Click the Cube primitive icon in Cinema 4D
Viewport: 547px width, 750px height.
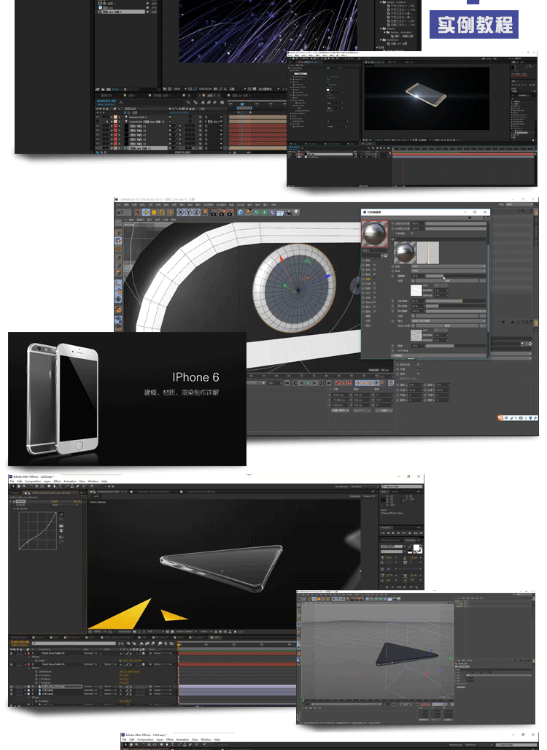tap(241, 212)
